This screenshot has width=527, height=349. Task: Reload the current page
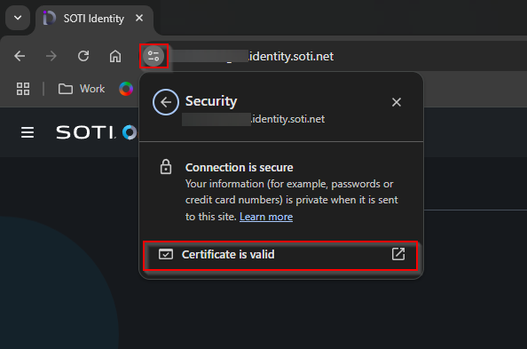83,56
